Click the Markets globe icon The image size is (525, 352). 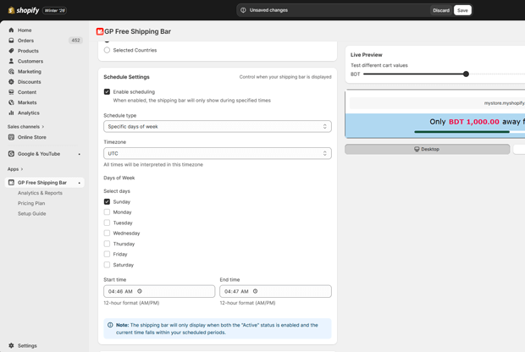[11, 102]
